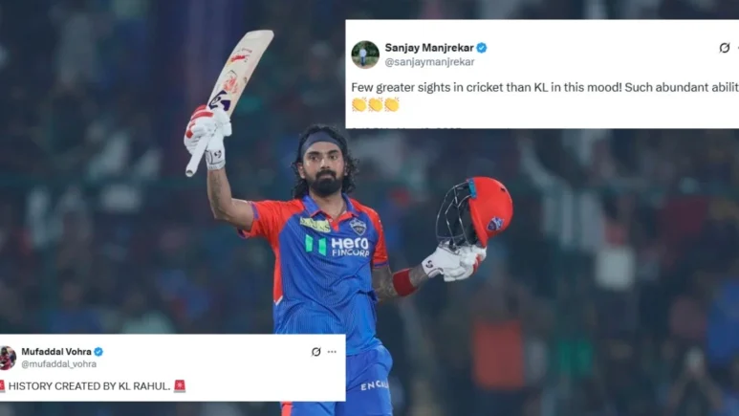Click Grok icon on Sanjay Manjrekar's tweet

[725, 48]
